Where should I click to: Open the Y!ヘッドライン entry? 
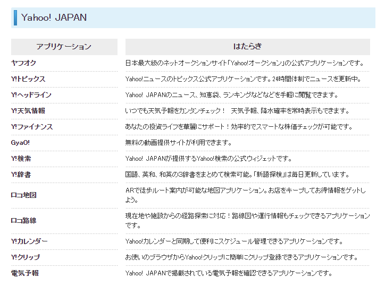31,95
